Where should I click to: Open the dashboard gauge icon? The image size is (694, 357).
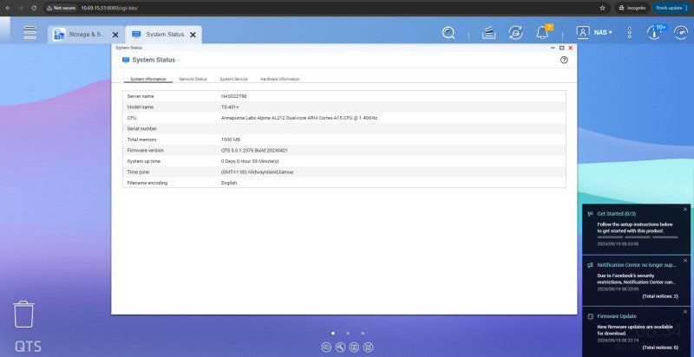tap(681, 33)
